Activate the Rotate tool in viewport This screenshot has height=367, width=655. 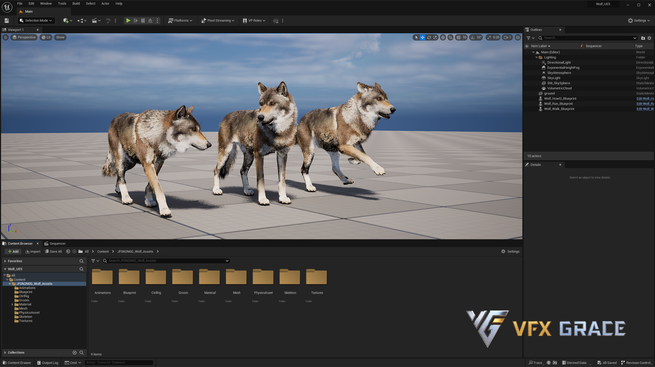tap(429, 37)
